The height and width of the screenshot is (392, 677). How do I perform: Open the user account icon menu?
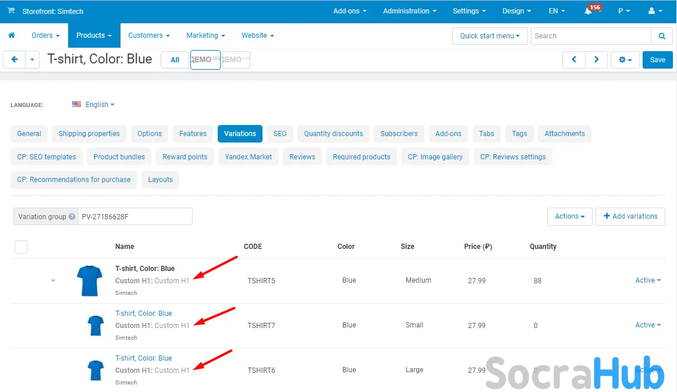[x=655, y=11]
